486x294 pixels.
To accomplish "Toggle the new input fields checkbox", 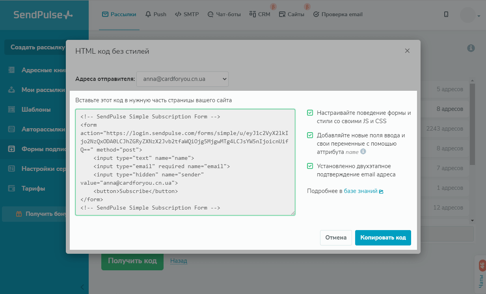I will pos(310,135).
